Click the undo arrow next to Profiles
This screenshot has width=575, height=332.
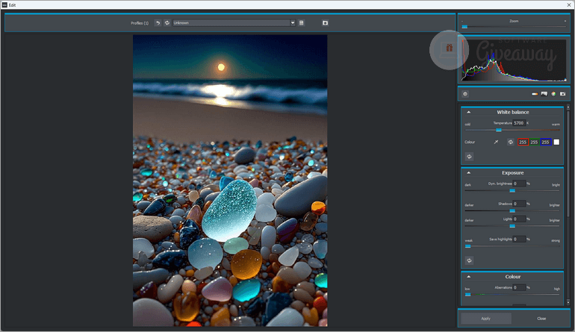[158, 23]
